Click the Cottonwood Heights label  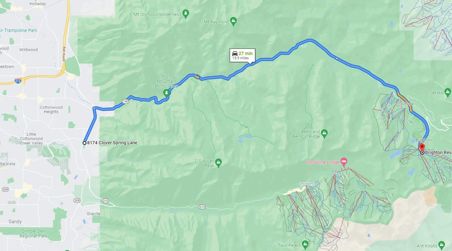51,109
